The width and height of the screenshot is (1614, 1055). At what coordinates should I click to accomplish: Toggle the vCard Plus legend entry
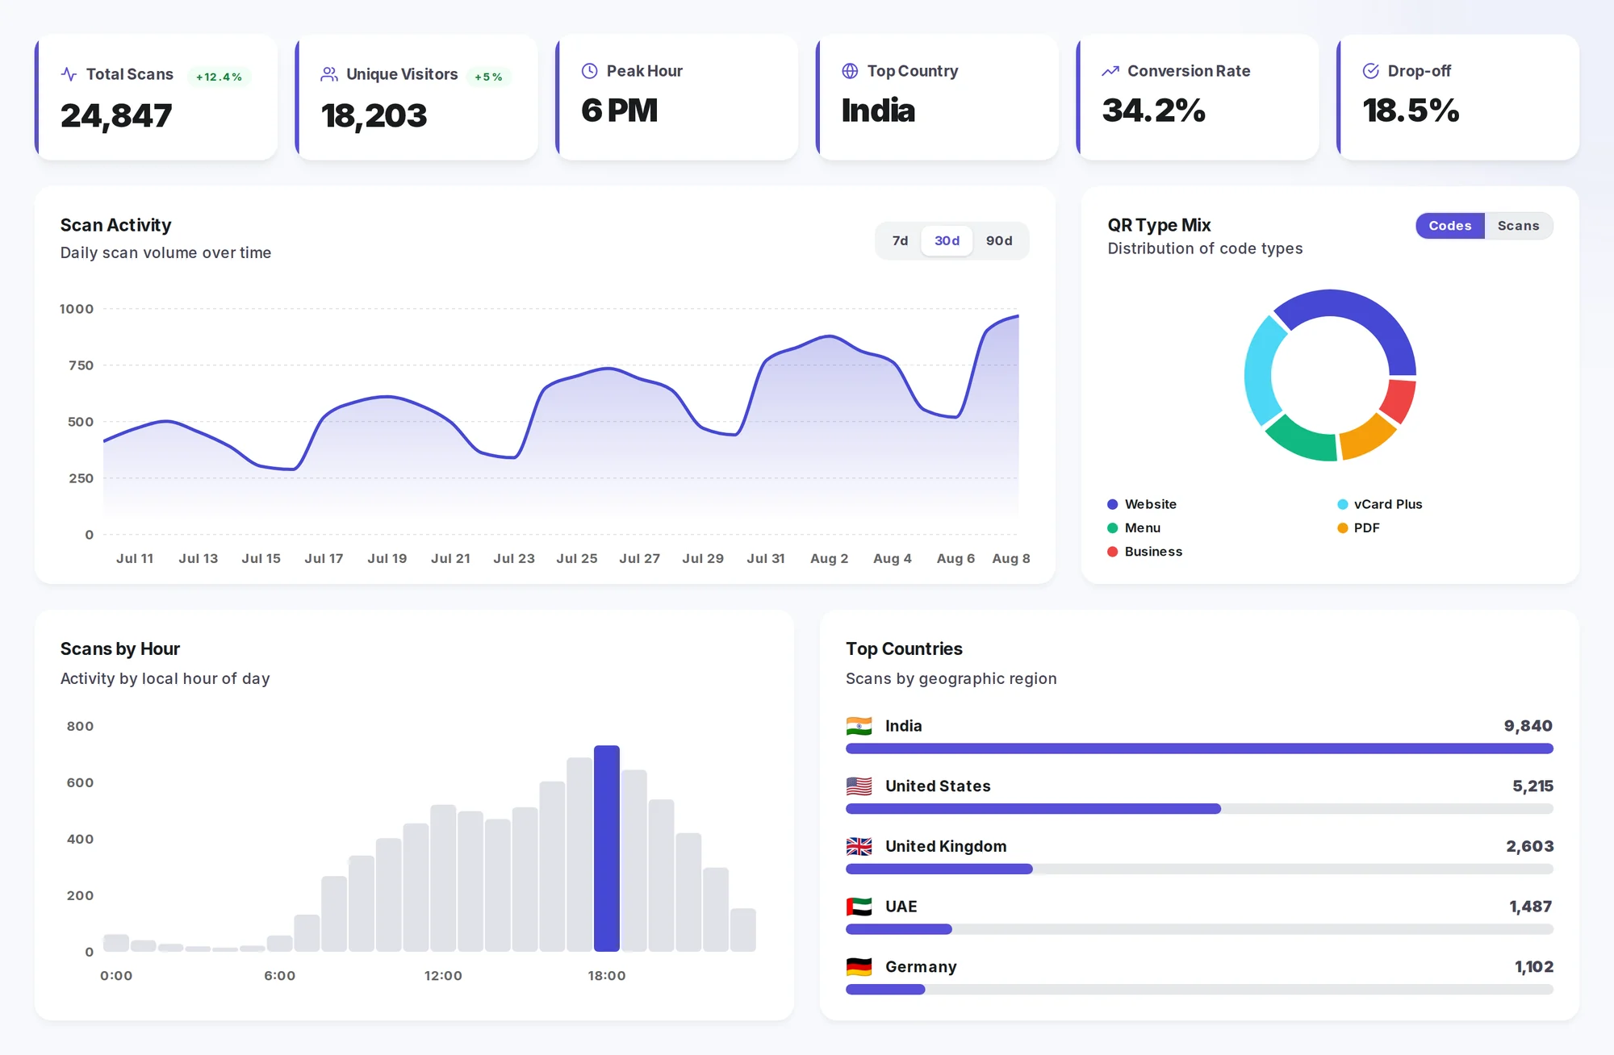pos(1379,504)
